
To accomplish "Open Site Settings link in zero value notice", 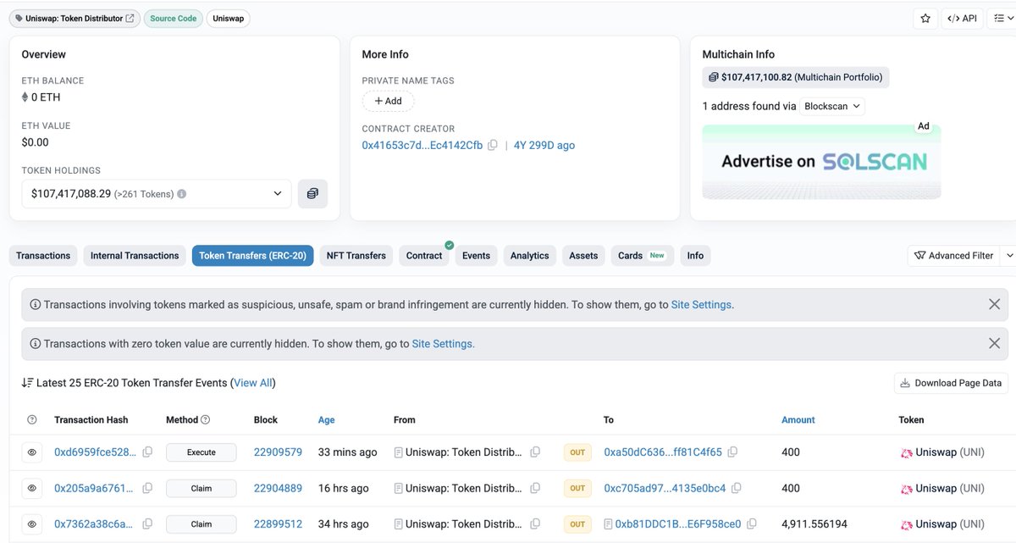I will point(442,344).
